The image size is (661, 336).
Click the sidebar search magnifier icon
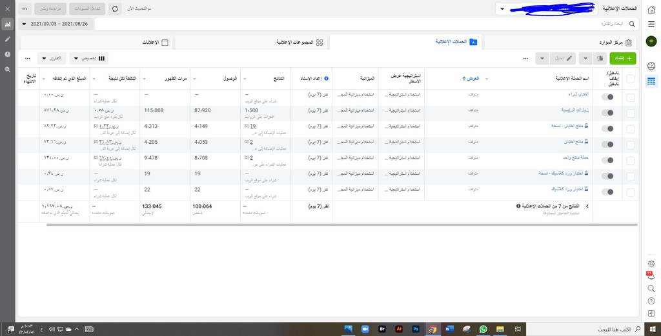pos(651,288)
